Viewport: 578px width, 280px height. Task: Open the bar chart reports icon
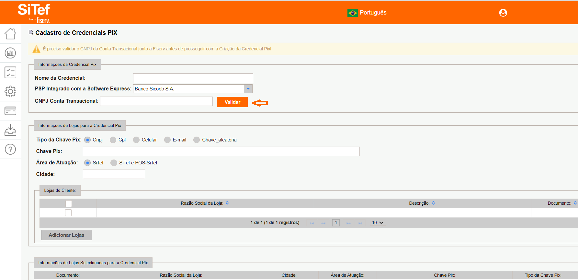(10, 53)
